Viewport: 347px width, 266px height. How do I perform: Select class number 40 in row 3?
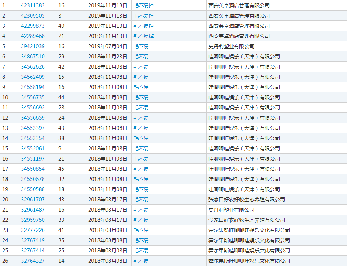pos(61,26)
